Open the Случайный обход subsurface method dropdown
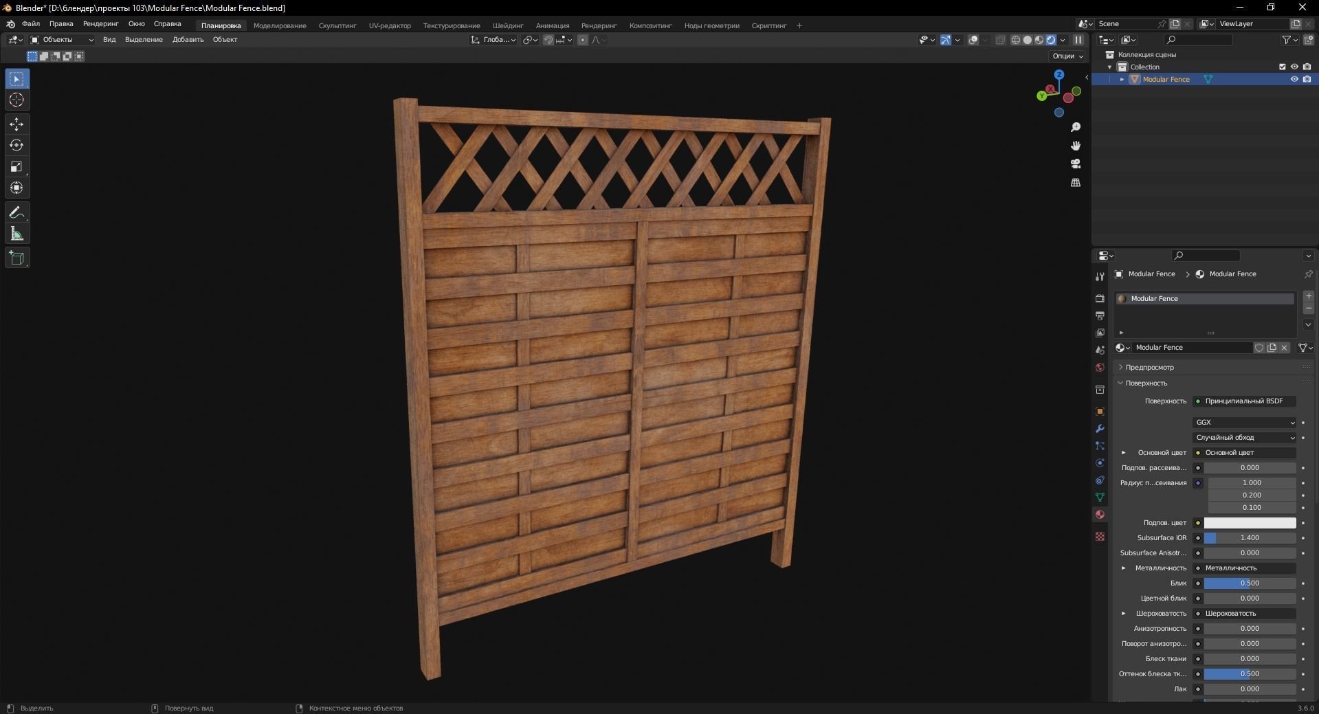 (x=1245, y=438)
